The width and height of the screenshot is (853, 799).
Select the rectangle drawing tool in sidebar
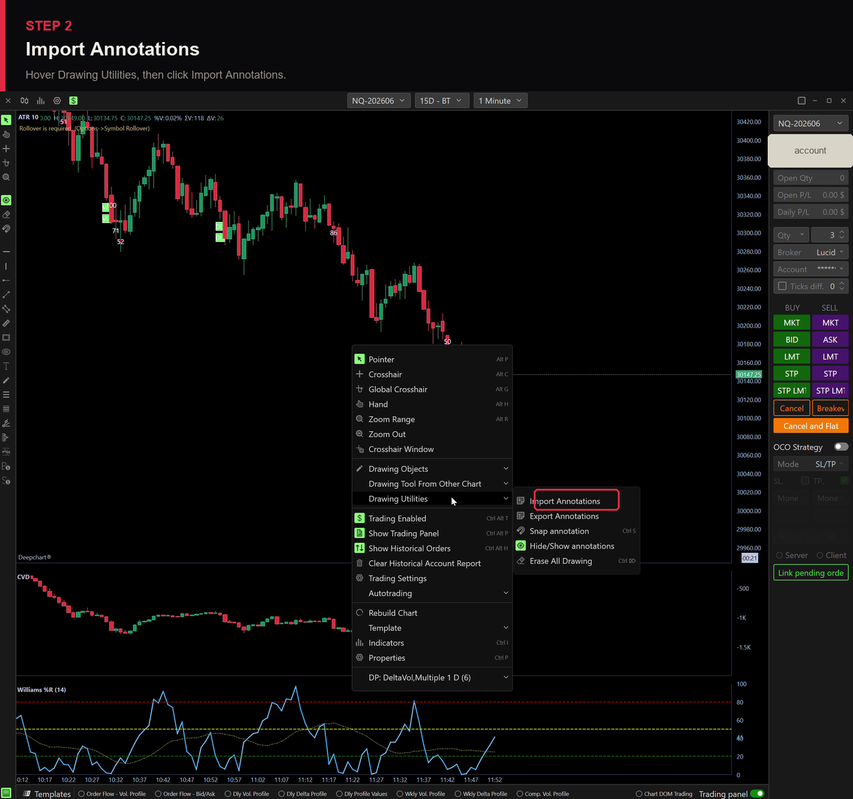tap(6, 338)
